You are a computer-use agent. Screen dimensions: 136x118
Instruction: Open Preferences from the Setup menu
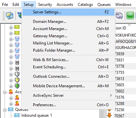[68, 105]
